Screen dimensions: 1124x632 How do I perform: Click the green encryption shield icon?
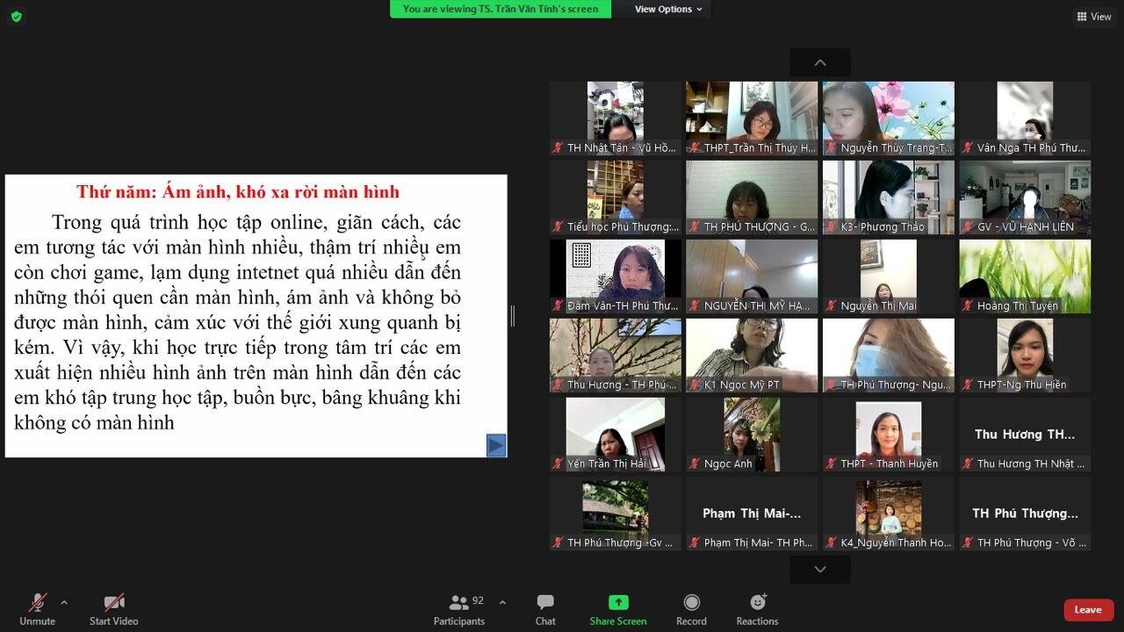point(16,16)
